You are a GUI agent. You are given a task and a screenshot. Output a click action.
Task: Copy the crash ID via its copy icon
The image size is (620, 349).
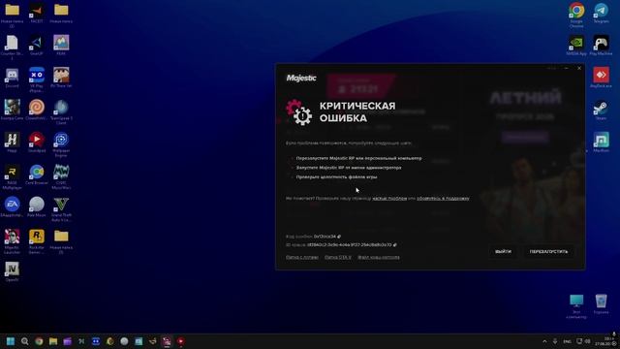(394, 245)
